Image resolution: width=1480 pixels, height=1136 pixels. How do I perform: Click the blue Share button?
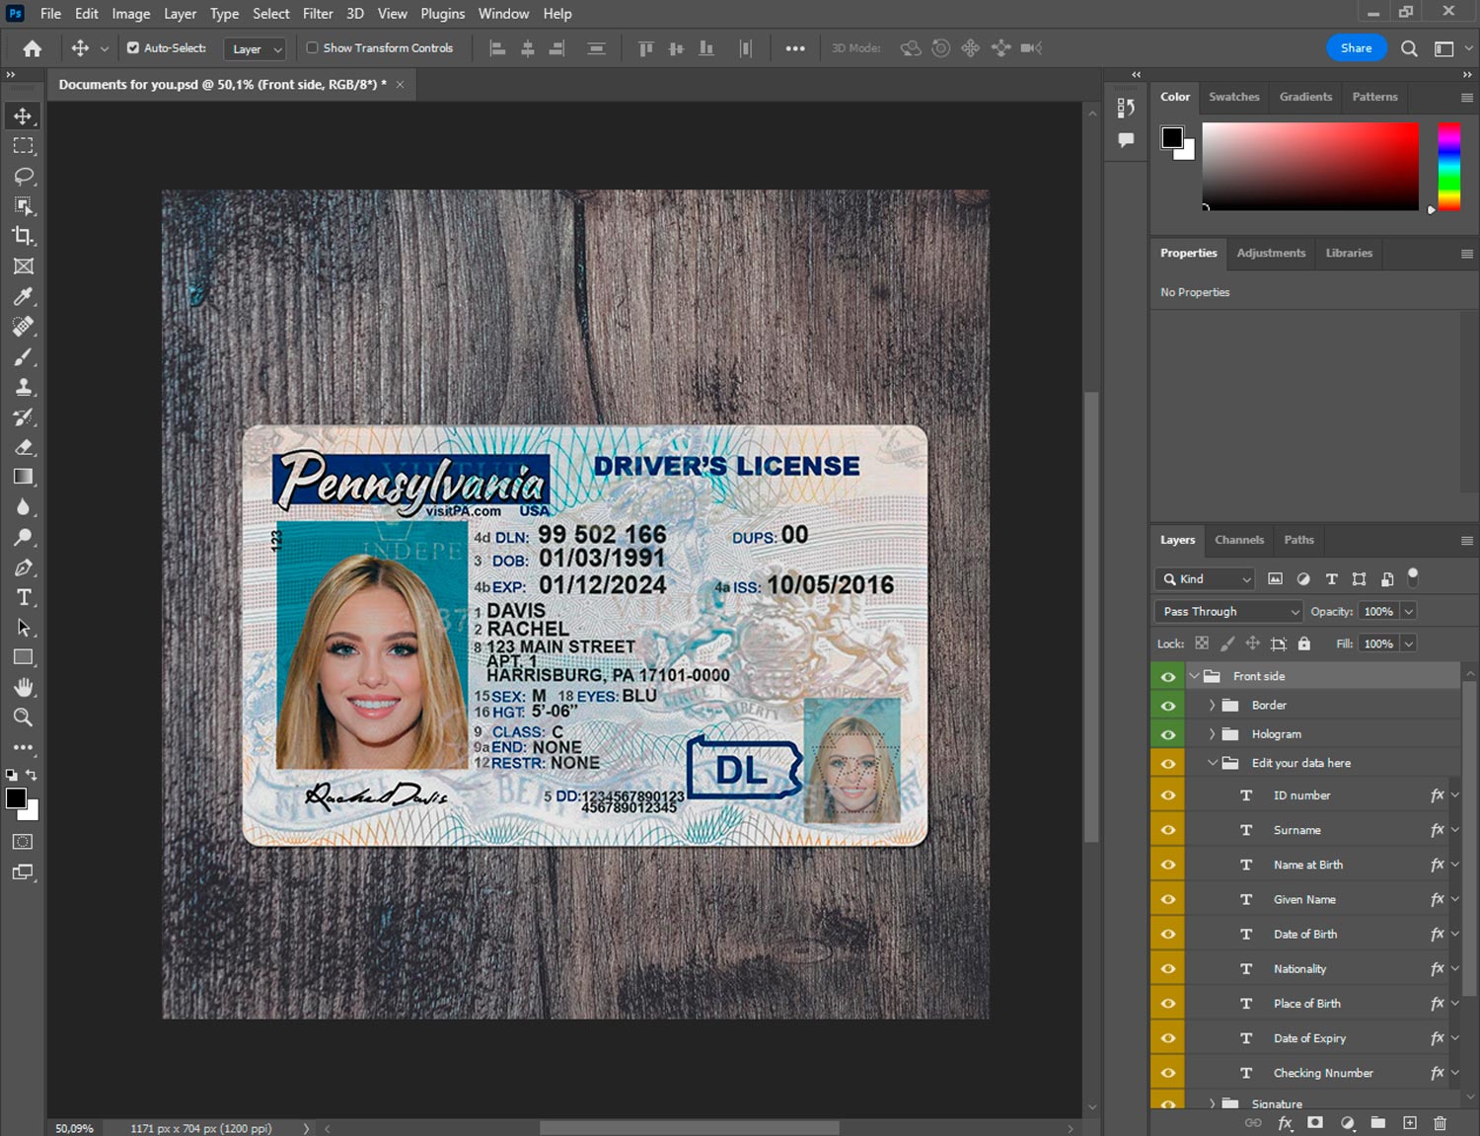coord(1356,47)
